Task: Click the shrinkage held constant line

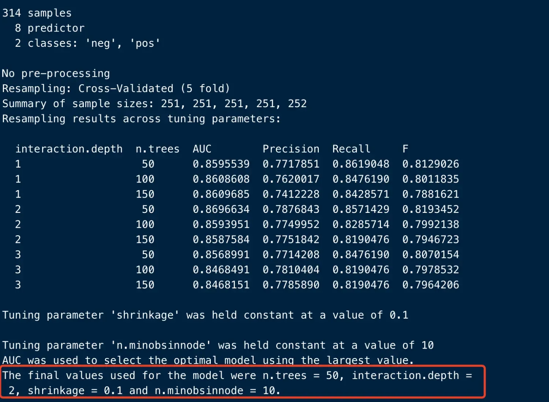Action: [x=205, y=315]
